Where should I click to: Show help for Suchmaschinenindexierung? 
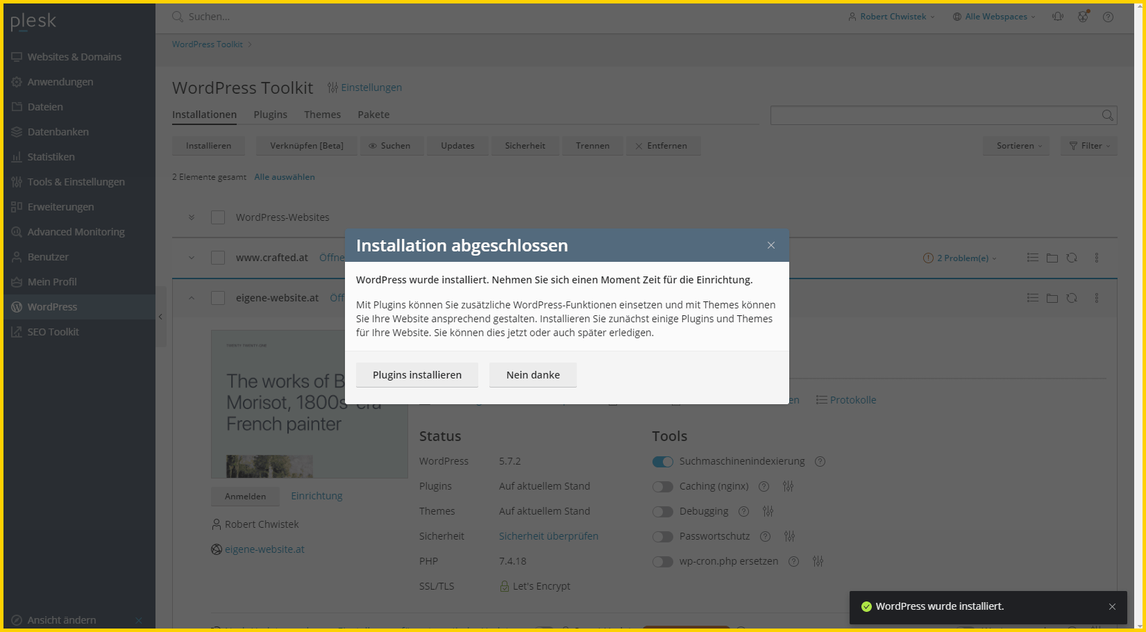820,461
